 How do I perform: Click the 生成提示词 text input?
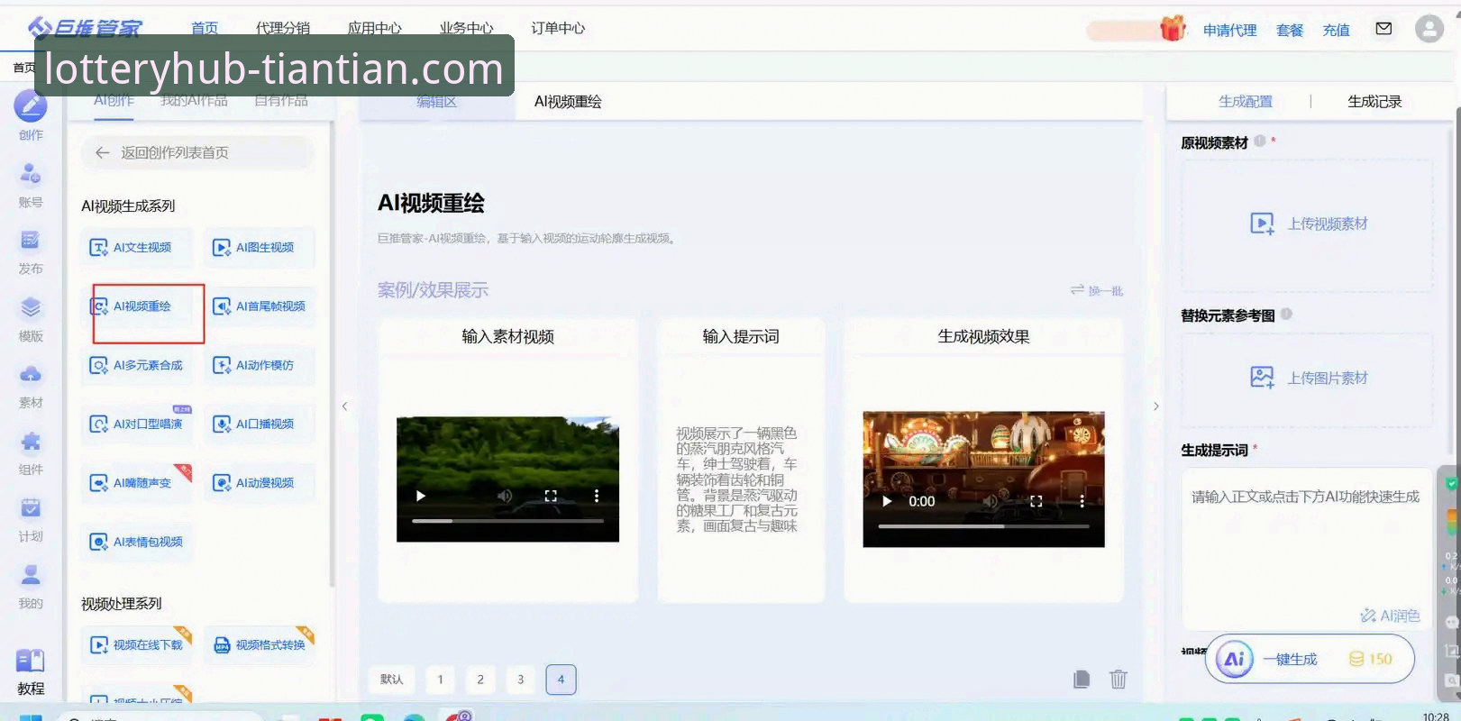pos(1306,547)
